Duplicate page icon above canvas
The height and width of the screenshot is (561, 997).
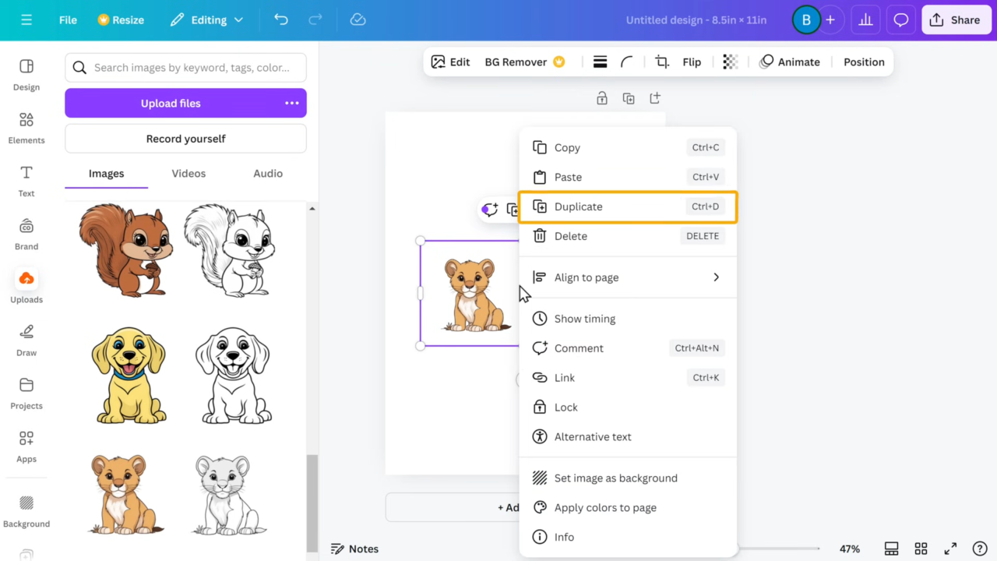[x=629, y=98]
